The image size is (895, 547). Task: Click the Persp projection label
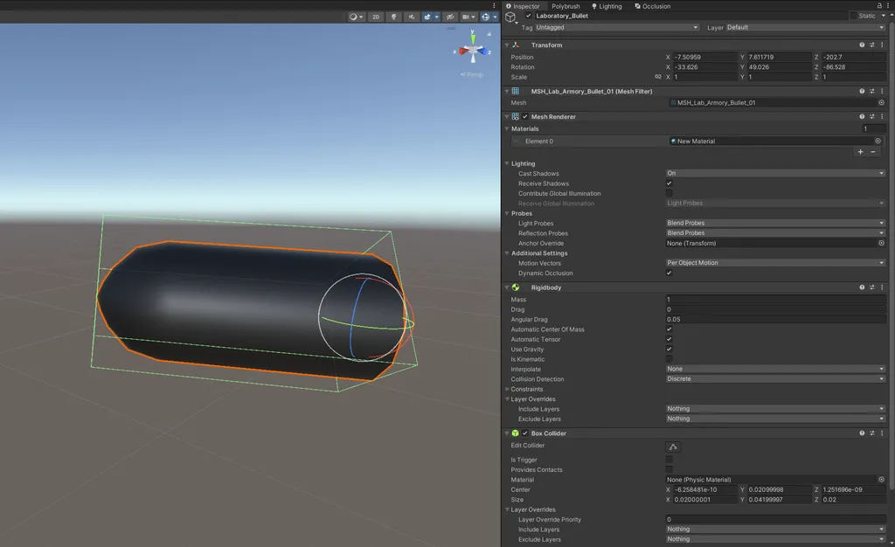[x=472, y=75]
